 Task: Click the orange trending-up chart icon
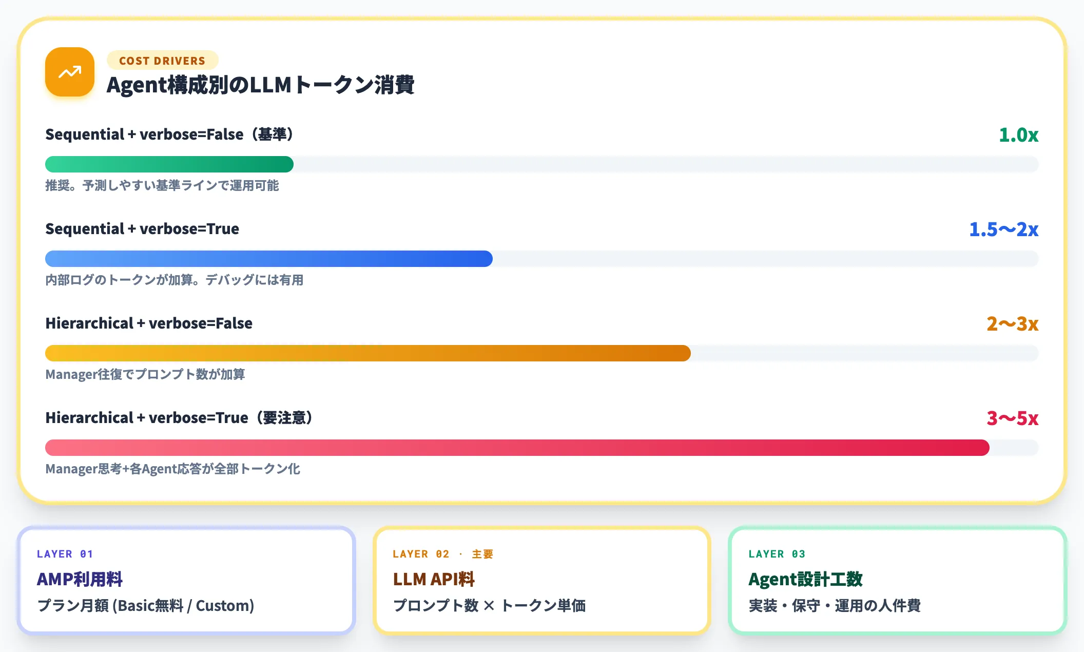pos(70,72)
